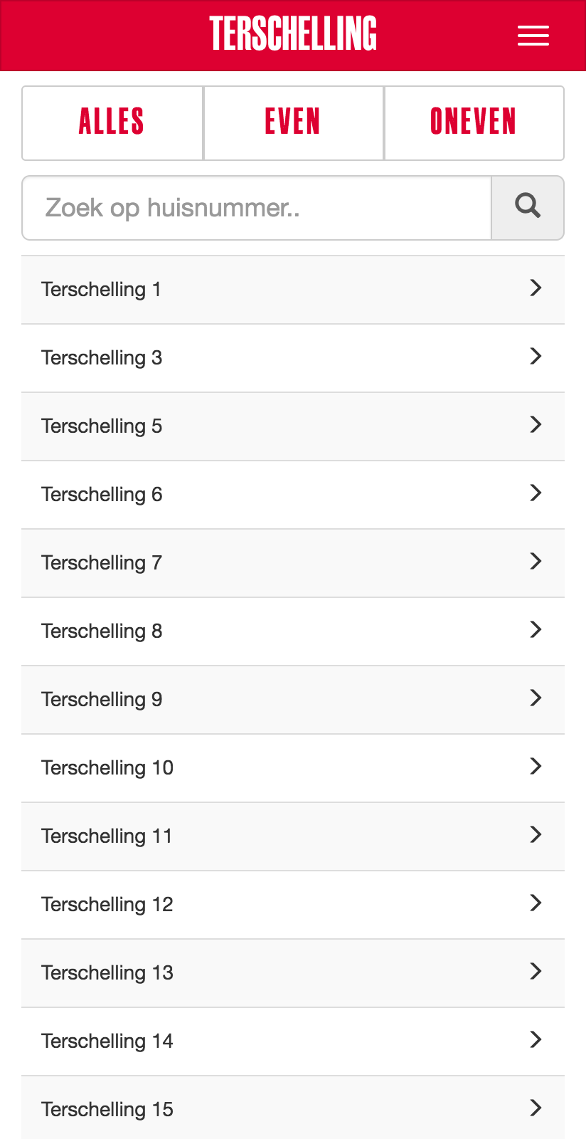
Task: Click the chevron arrow beside Terschelling 15
Action: pos(536,1108)
